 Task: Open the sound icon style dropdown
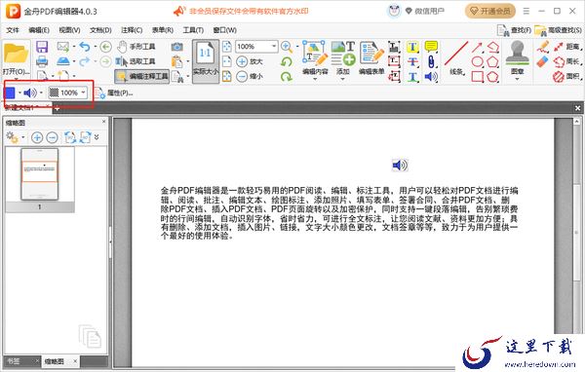pyautogui.click(x=41, y=93)
